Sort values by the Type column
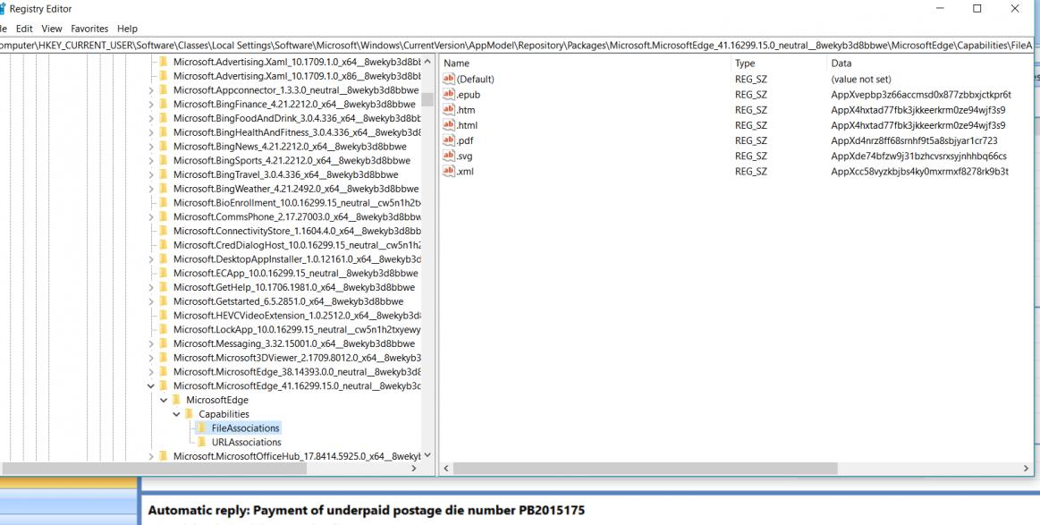The width and height of the screenshot is (1040, 525). [778, 63]
